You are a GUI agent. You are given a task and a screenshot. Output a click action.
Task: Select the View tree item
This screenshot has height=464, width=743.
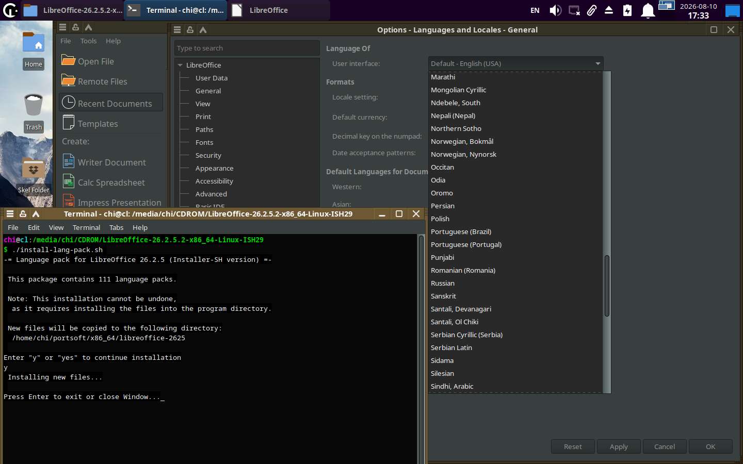(x=203, y=104)
